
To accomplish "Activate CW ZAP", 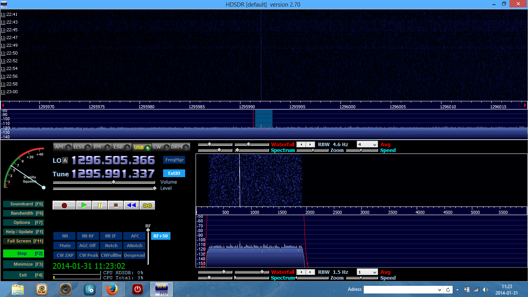I will pos(65,255).
